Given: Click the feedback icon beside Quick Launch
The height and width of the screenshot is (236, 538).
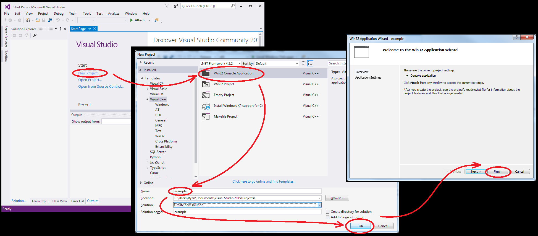Looking at the screenshot, I should [x=175, y=6].
